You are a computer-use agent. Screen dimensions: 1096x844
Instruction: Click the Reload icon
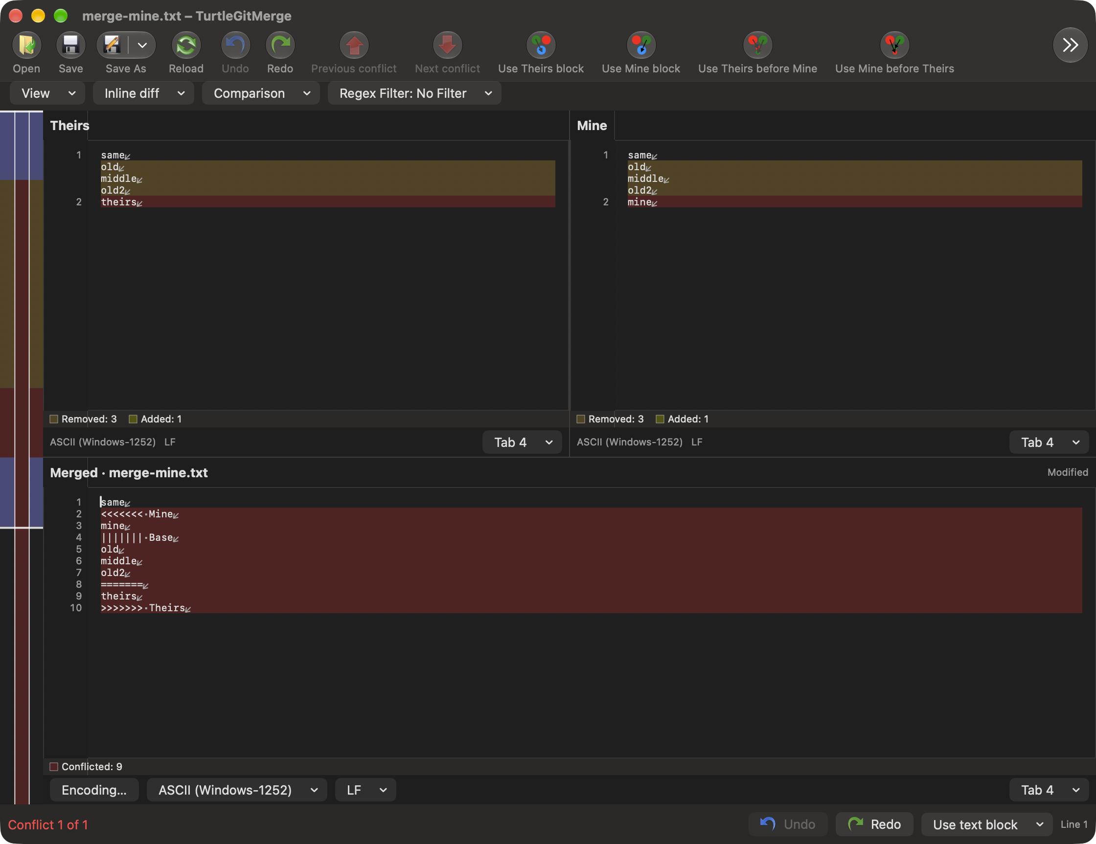186,45
